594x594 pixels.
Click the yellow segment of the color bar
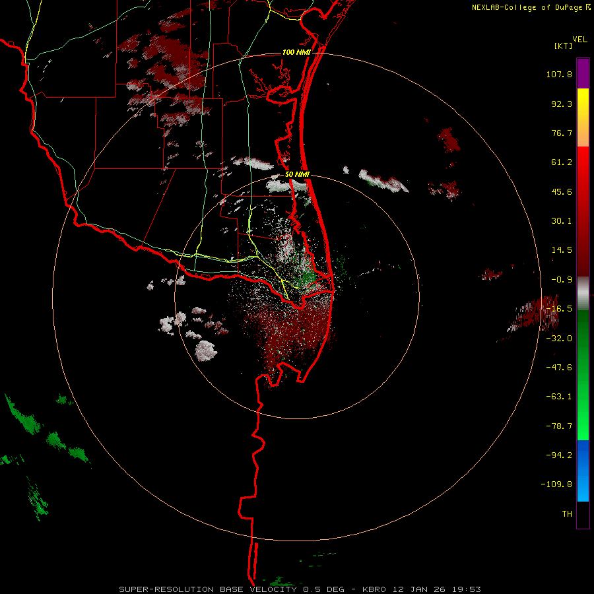(x=583, y=117)
